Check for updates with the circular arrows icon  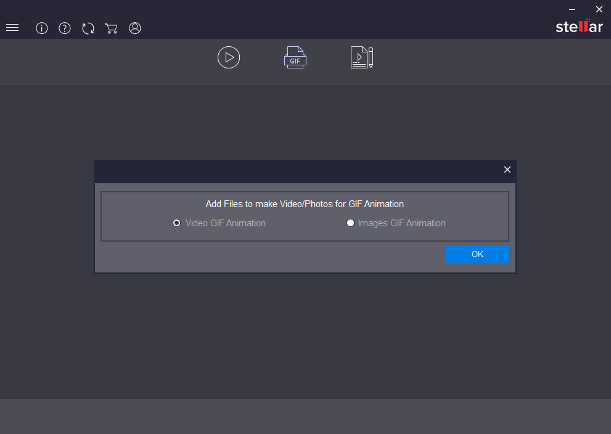(x=88, y=28)
